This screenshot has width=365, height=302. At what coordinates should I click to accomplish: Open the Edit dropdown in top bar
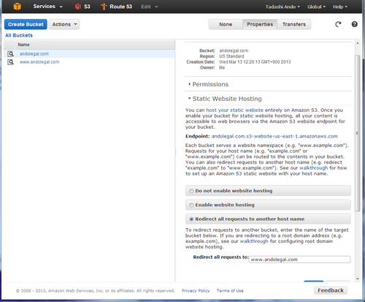[x=150, y=7]
